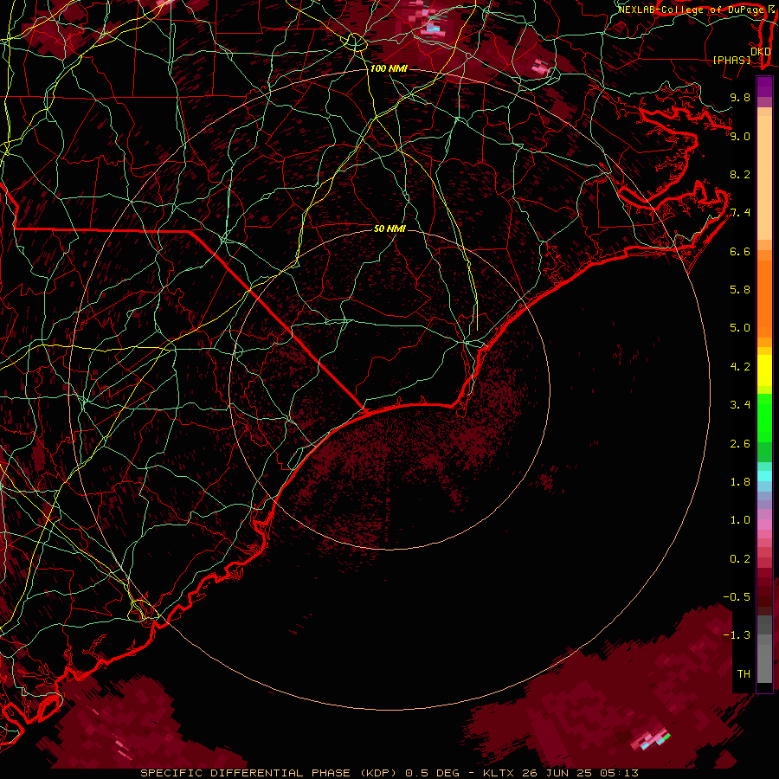779x779 pixels.
Task: Click the (KDP) text in the bottom caption
Action: pos(380,773)
